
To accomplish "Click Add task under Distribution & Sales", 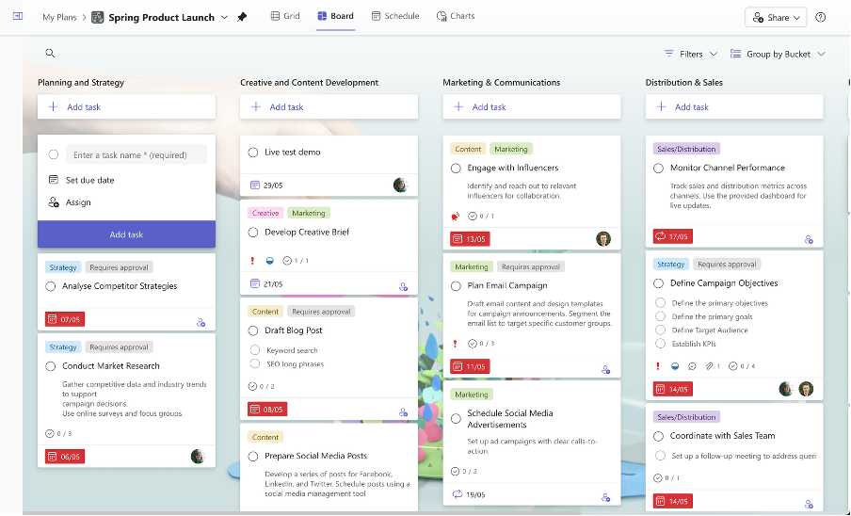I will (x=734, y=107).
